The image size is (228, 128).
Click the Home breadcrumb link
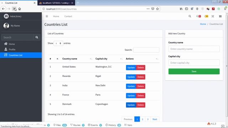(203, 24)
